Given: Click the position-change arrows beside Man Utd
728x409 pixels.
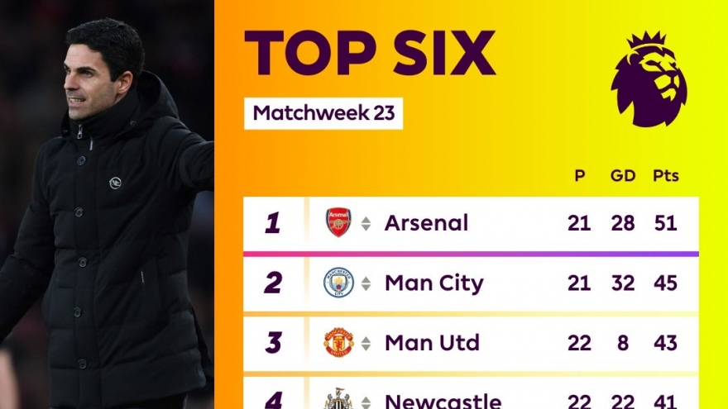Looking at the screenshot, I should click(x=366, y=344).
